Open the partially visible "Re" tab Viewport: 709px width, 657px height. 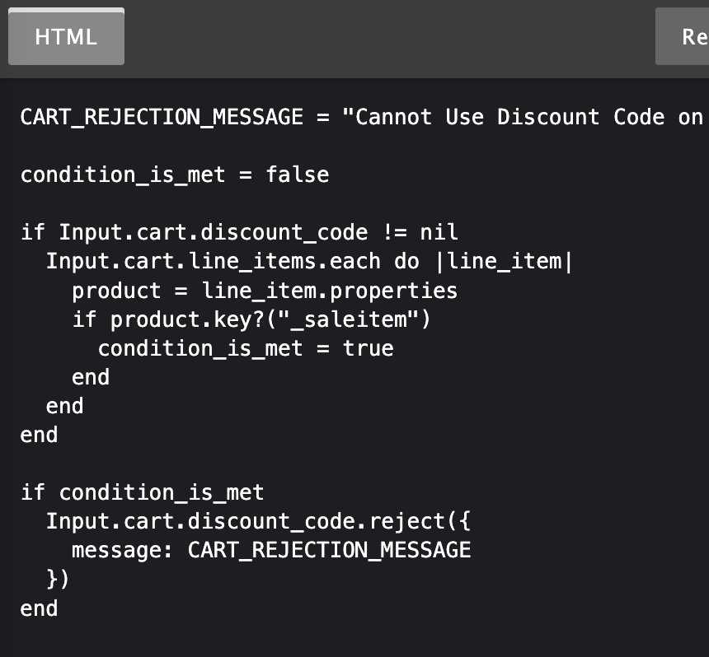point(683,37)
